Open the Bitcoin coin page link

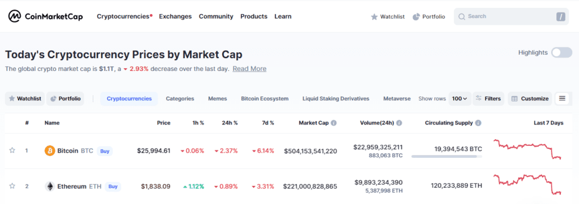pyautogui.click(x=75, y=150)
